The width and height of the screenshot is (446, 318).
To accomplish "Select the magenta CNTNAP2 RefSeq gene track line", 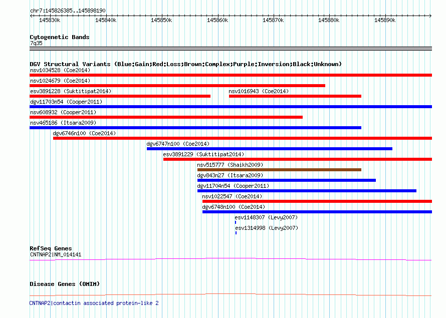I will pyautogui.click(x=231, y=259).
